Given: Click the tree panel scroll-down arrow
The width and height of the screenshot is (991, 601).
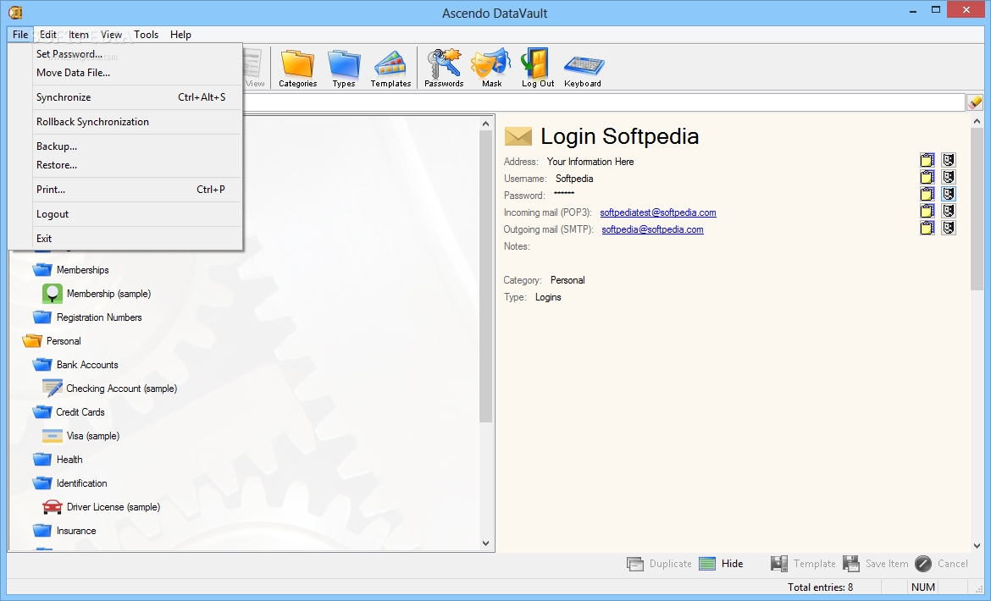Looking at the screenshot, I should coord(485,543).
